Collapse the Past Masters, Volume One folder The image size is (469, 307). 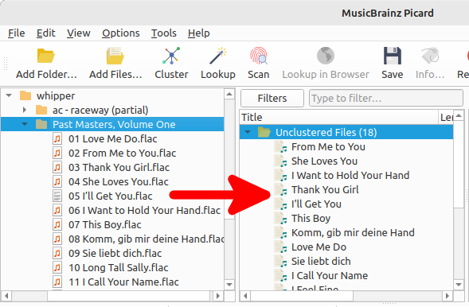pyautogui.click(x=25, y=124)
